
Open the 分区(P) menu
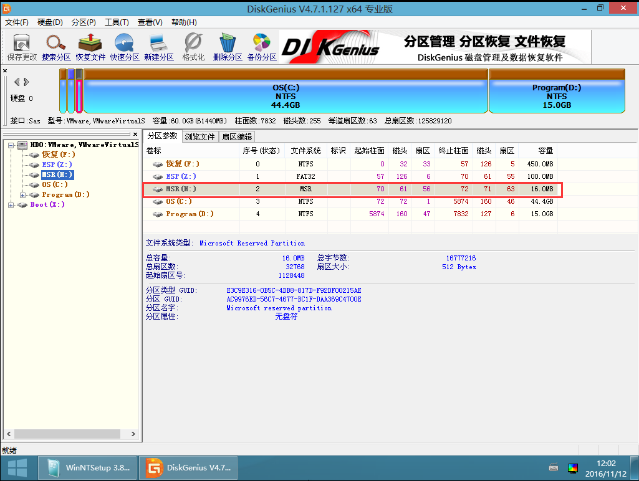tap(84, 22)
